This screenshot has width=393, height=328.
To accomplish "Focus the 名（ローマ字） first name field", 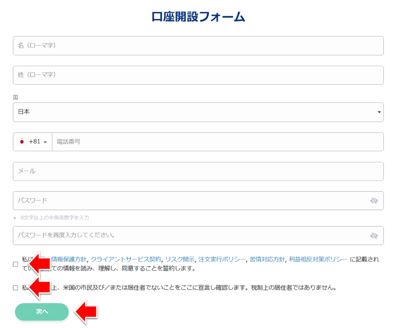I will (198, 46).
